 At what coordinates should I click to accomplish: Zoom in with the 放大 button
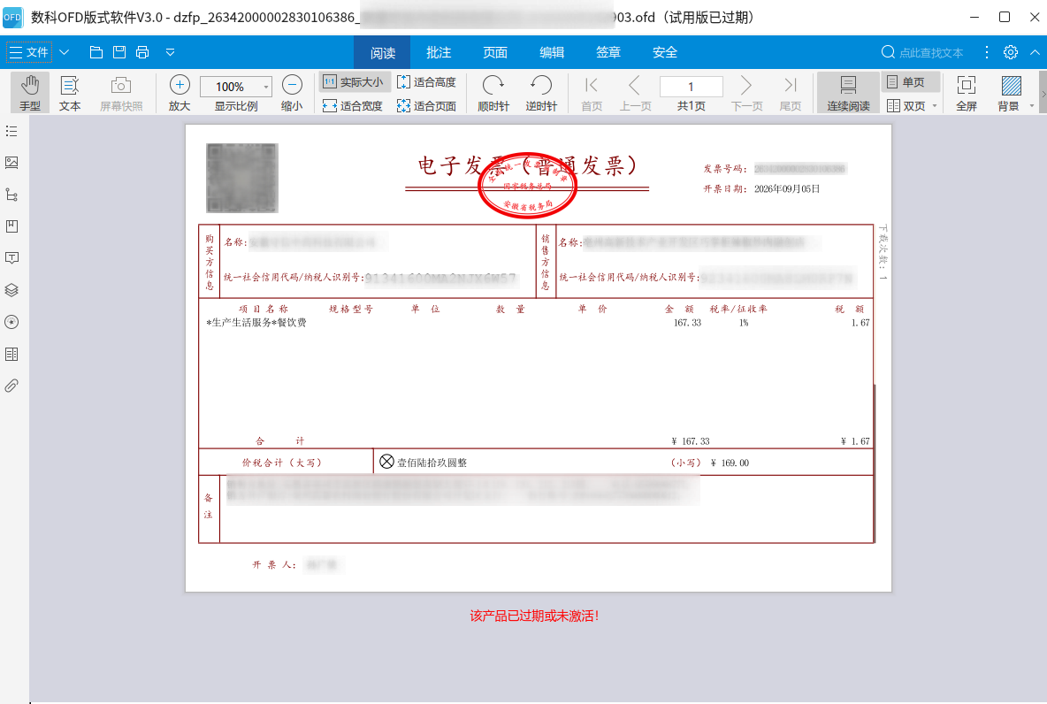[x=180, y=92]
